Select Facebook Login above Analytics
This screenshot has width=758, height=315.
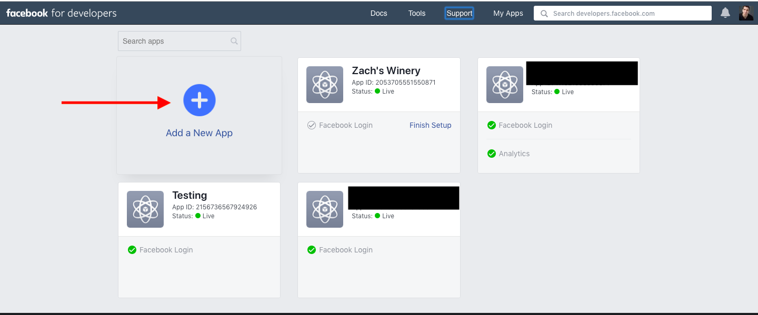tap(525, 125)
